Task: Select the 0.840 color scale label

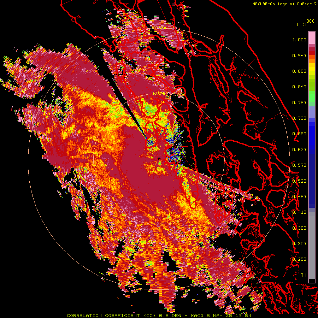Action: (299, 87)
